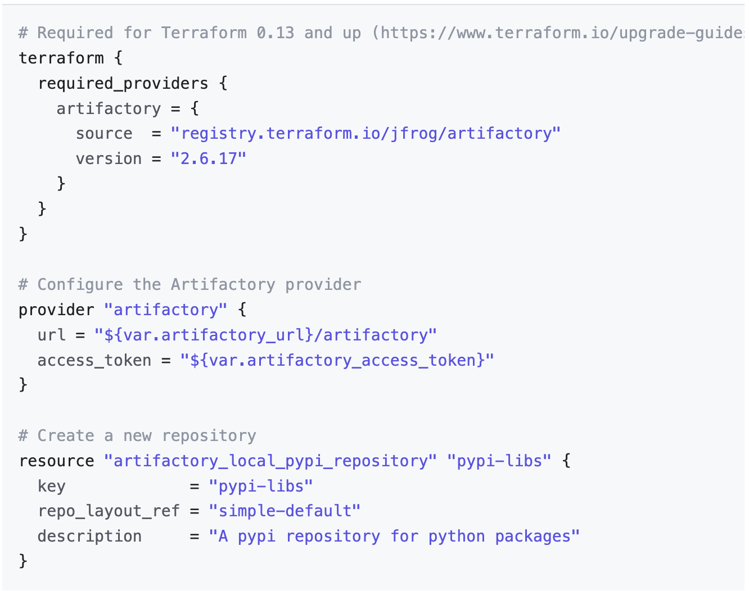Select the required_providers block name

tap(122, 83)
